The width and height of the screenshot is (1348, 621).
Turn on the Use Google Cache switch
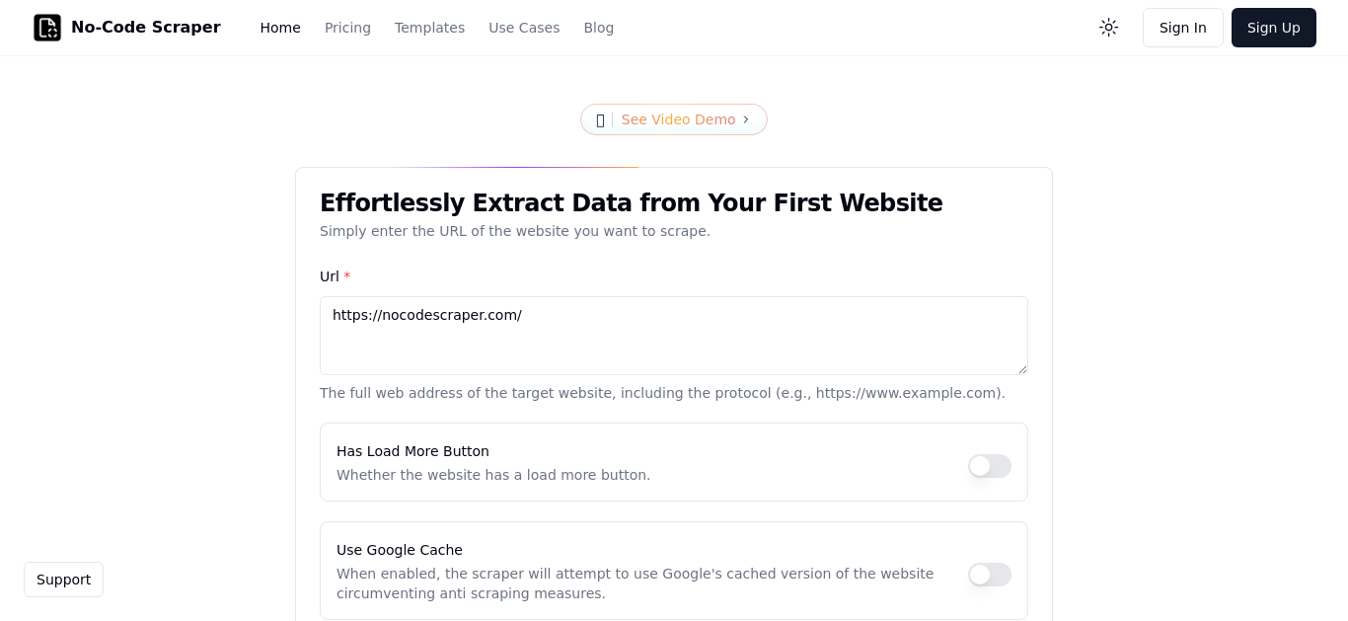(990, 575)
